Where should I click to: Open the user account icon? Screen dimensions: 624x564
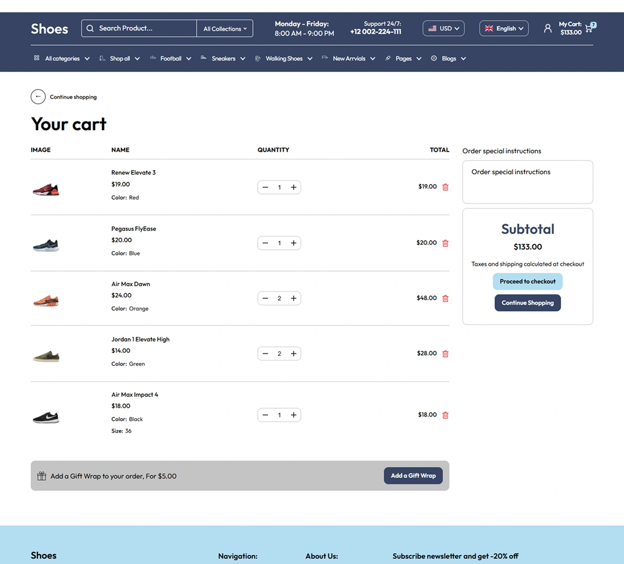coord(547,28)
